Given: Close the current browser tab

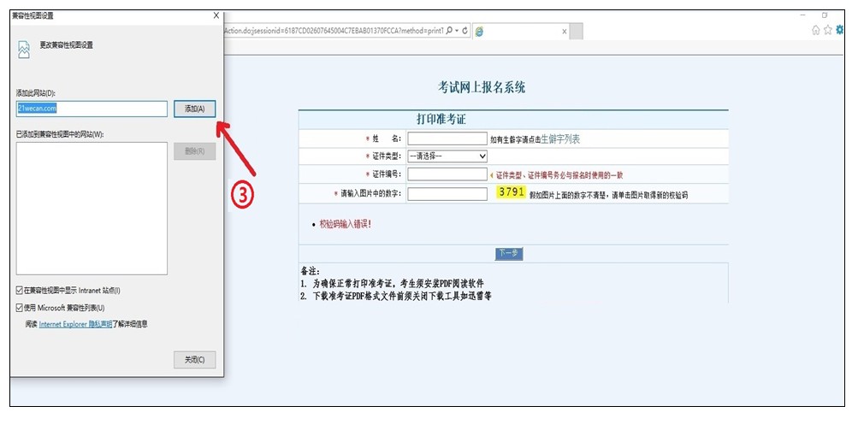Looking at the screenshot, I should coord(564,32).
